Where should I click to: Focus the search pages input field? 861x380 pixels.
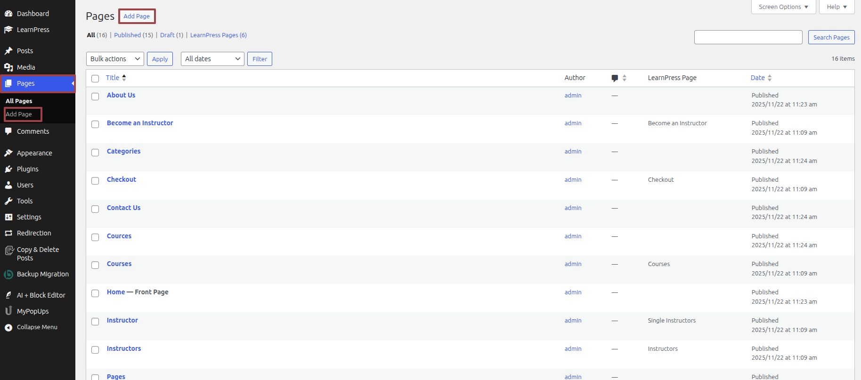coord(748,37)
